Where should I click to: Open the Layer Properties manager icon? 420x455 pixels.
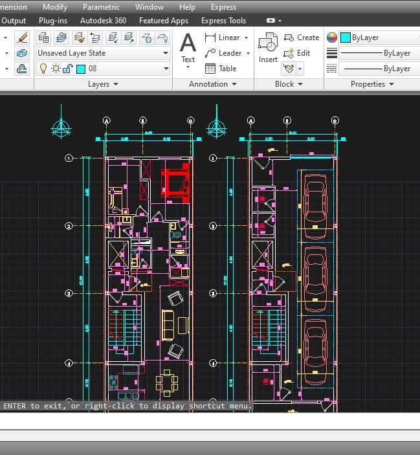point(43,38)
